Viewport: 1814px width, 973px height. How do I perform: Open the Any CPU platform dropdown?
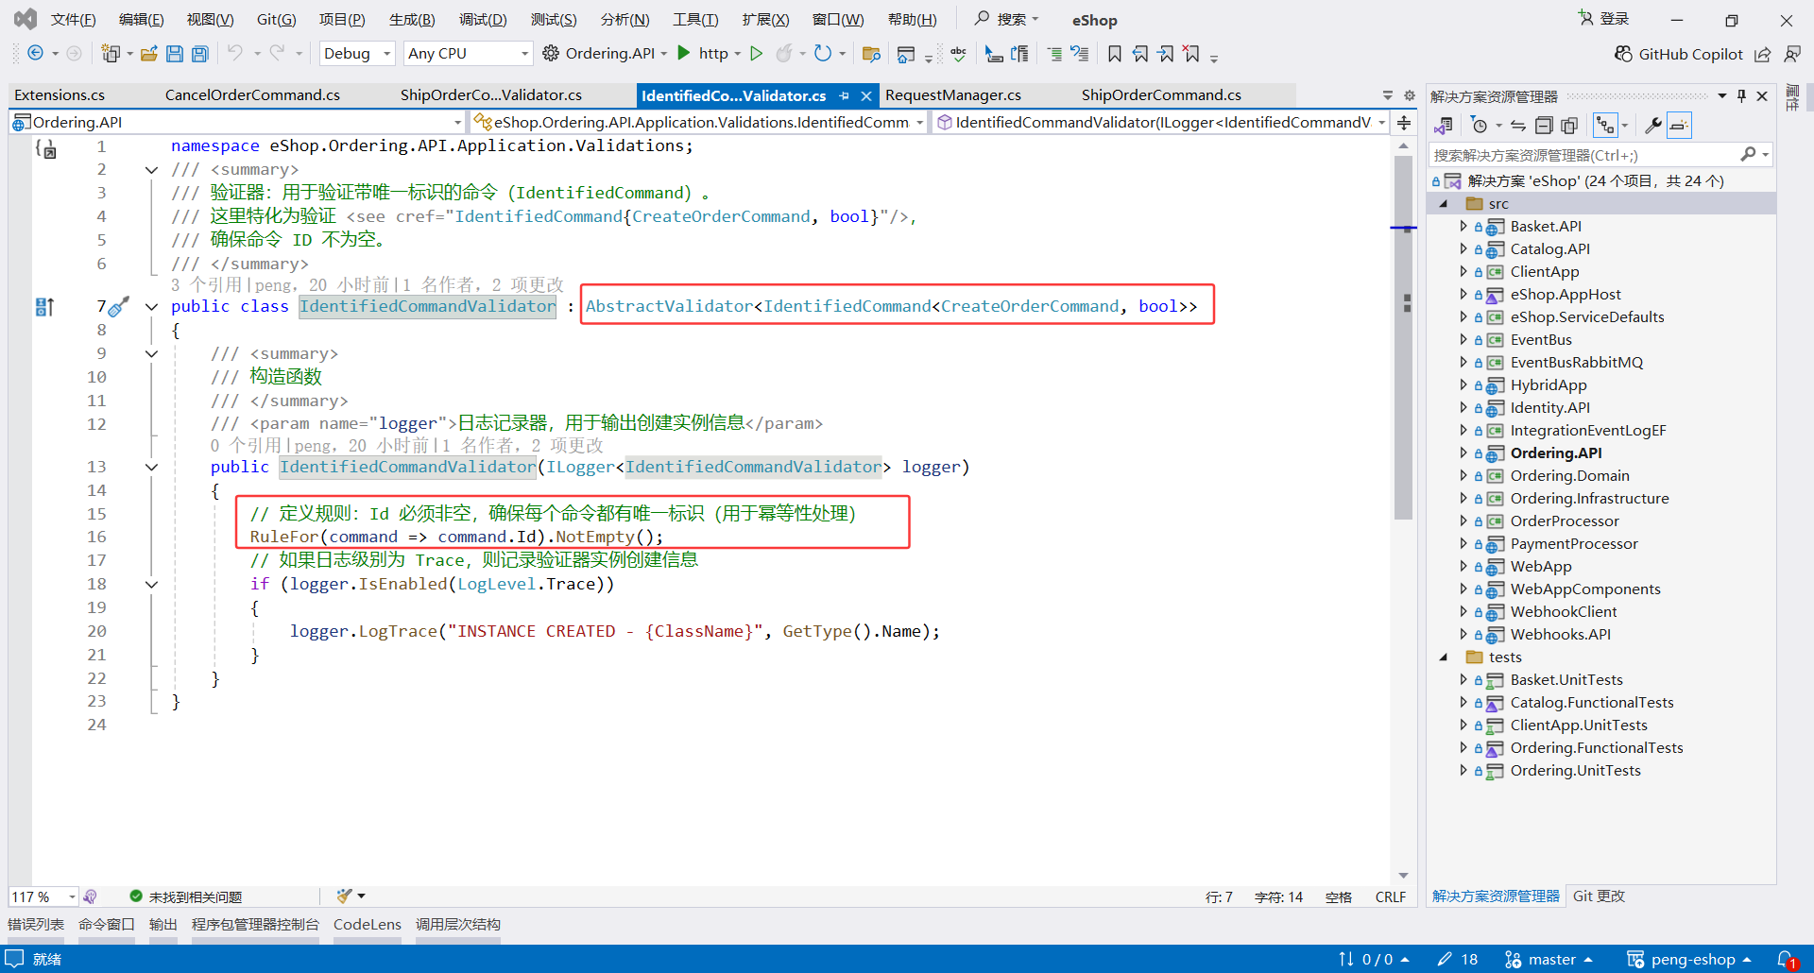click(x=468, y=54)
